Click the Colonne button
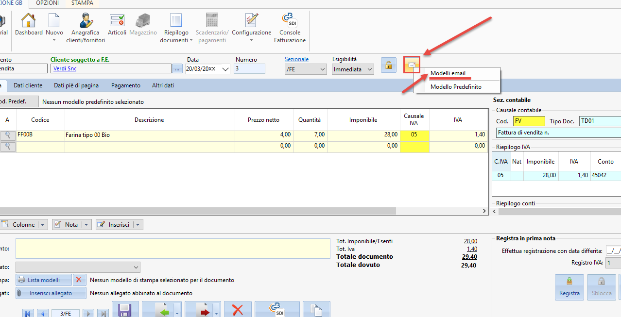The height and width of the screenshot is (317, 621). 19,225
